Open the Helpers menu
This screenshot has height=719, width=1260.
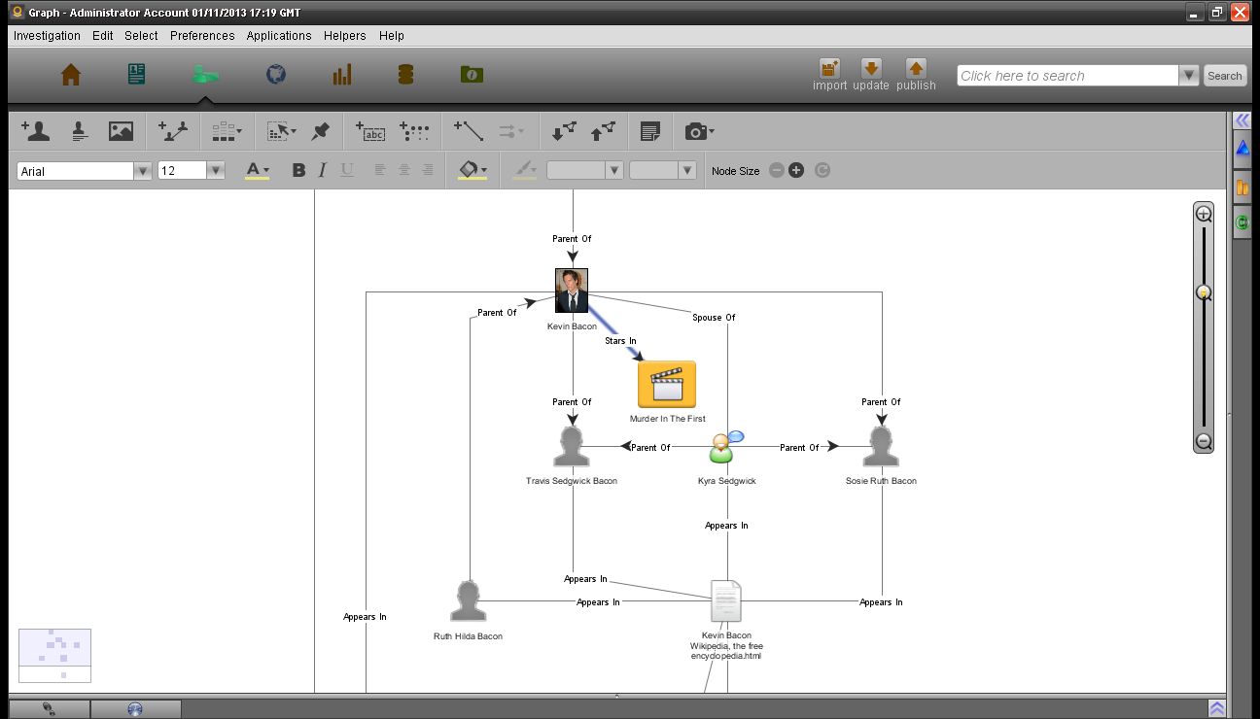click(x=345, y=35)
